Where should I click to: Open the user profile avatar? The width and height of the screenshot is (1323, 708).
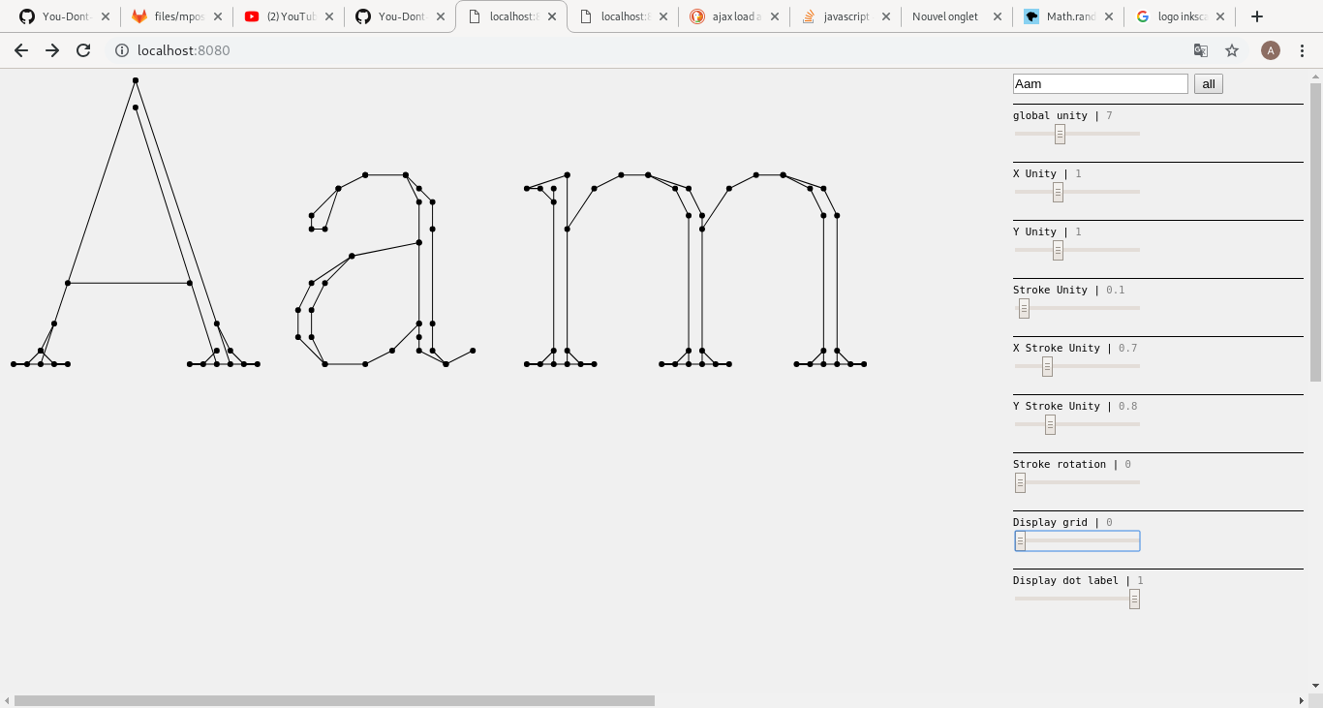pyautogui.click(x=1270, y=50)
